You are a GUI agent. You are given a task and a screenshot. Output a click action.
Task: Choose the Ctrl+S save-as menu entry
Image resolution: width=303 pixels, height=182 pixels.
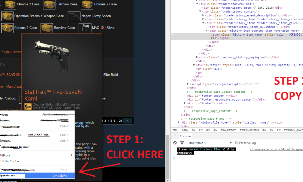pyautogui.click(x=37, y=135)
